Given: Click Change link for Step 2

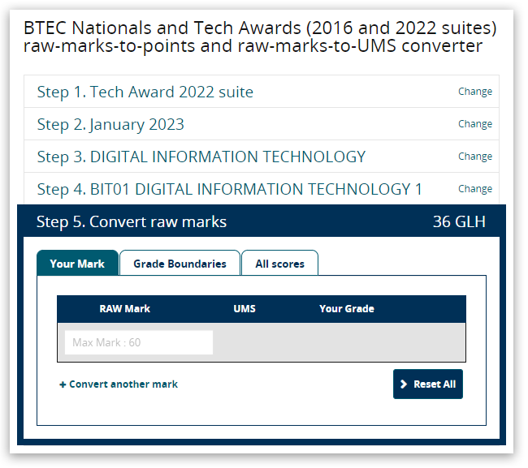Looking at the screenshot, I should coord(474,124).
